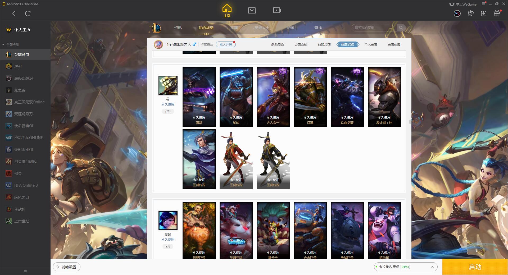
Task: Open 掌上WeGame link
Action: (x=463, y=4)
